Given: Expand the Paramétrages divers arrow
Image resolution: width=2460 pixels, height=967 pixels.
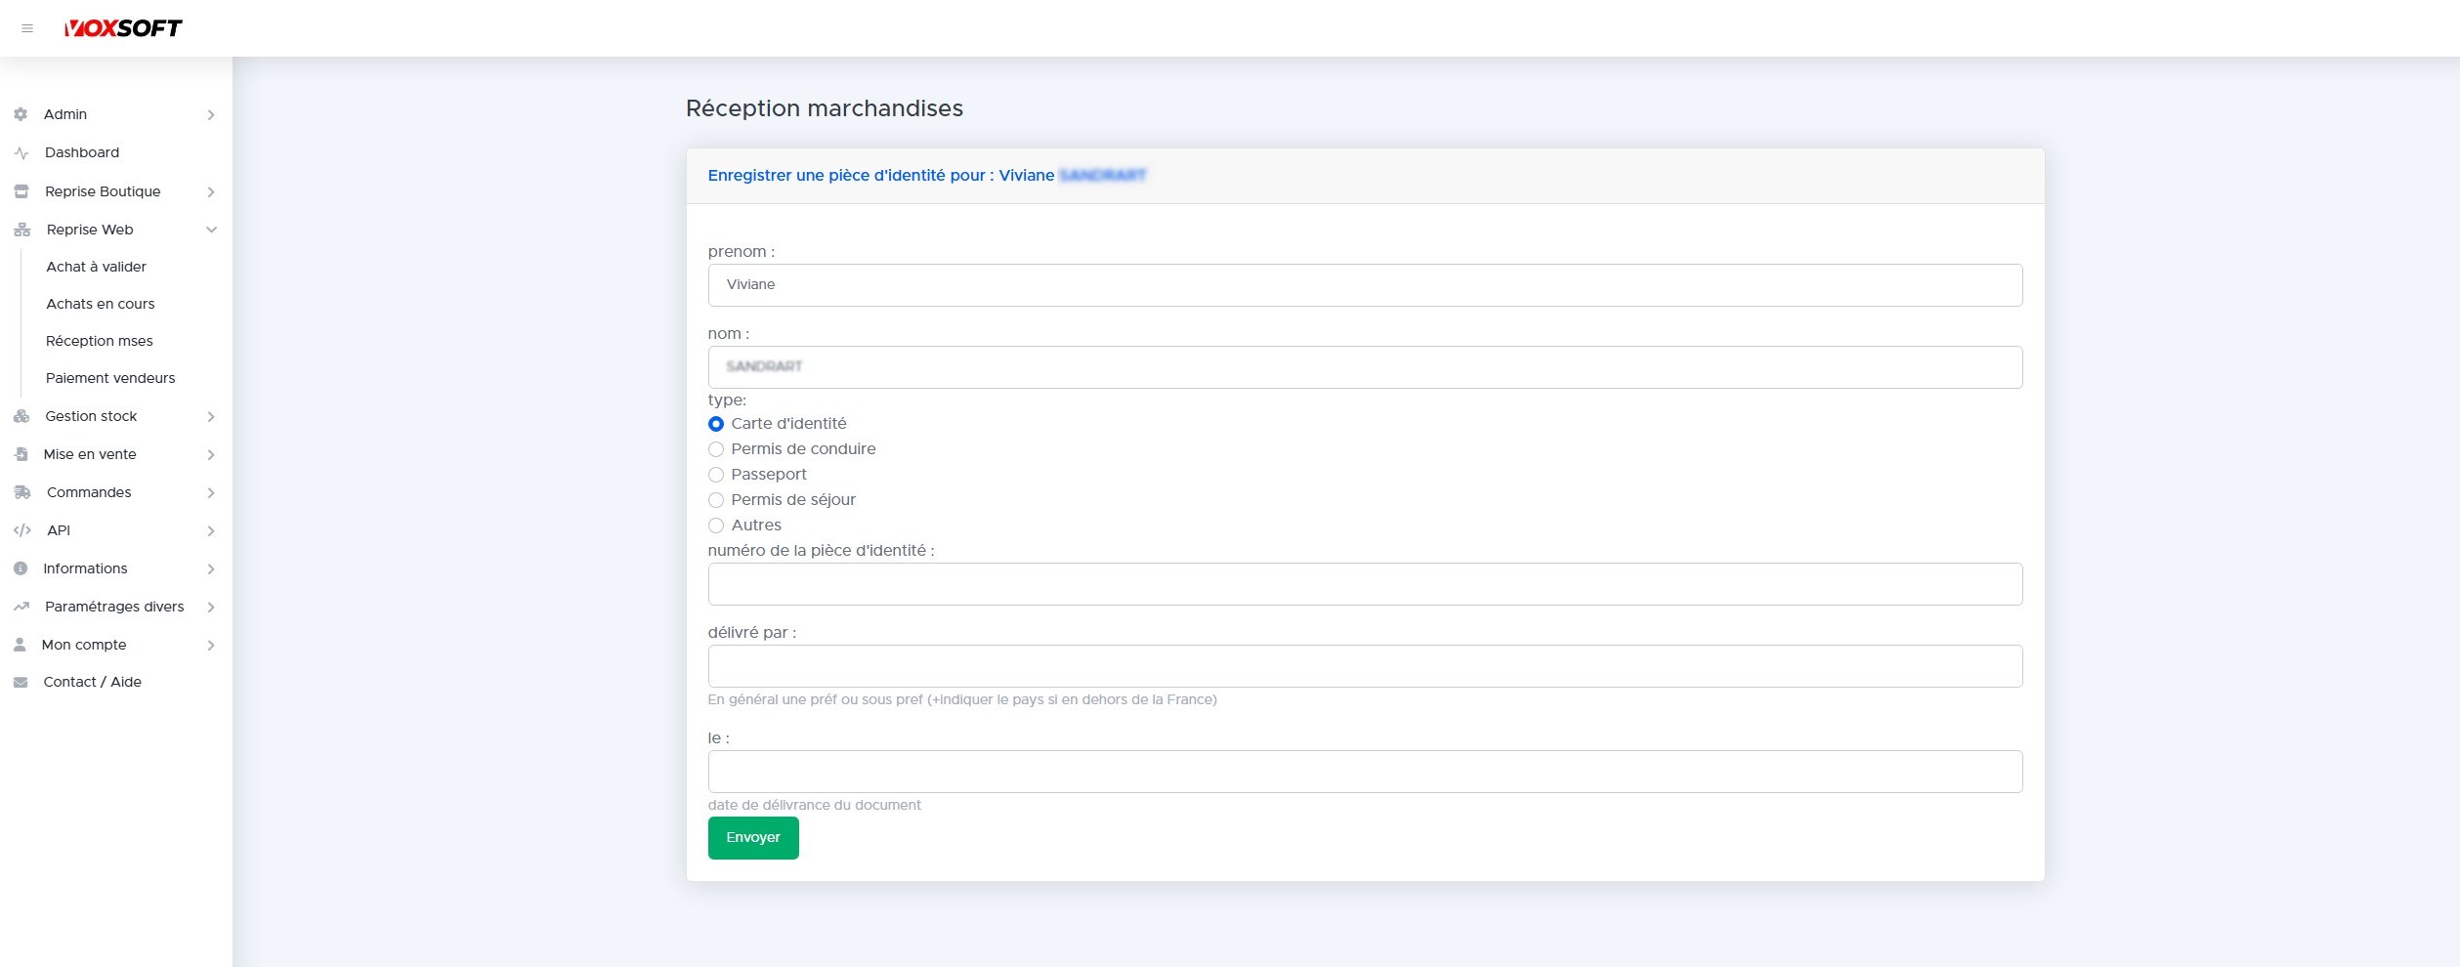Looking at the screenshot, I should [x=211, y=607].
